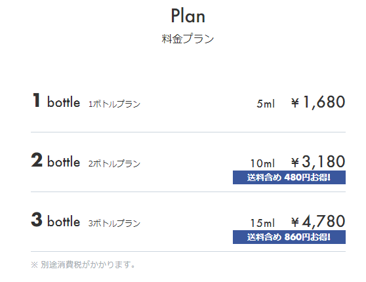Click the 別途消費税がかかります note
The height and width of the screenshot is (282, 366).
(x=83, y=265)
